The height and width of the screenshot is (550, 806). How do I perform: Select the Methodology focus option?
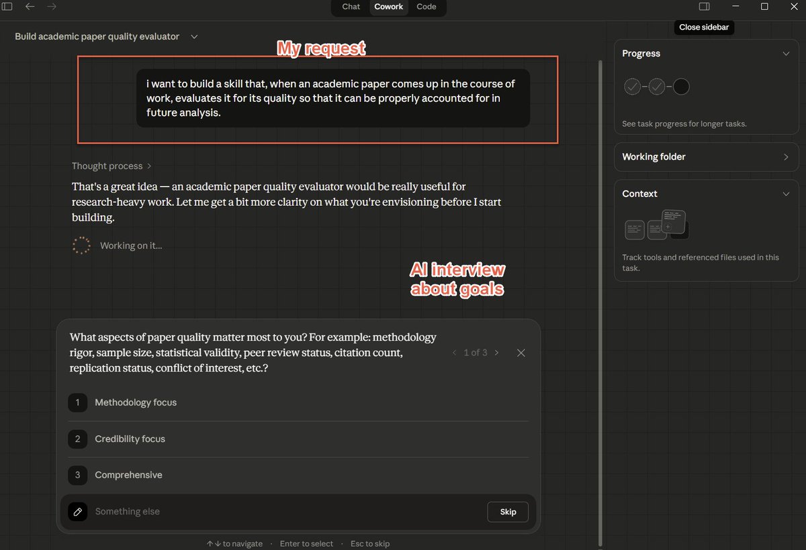coord(136,402)
